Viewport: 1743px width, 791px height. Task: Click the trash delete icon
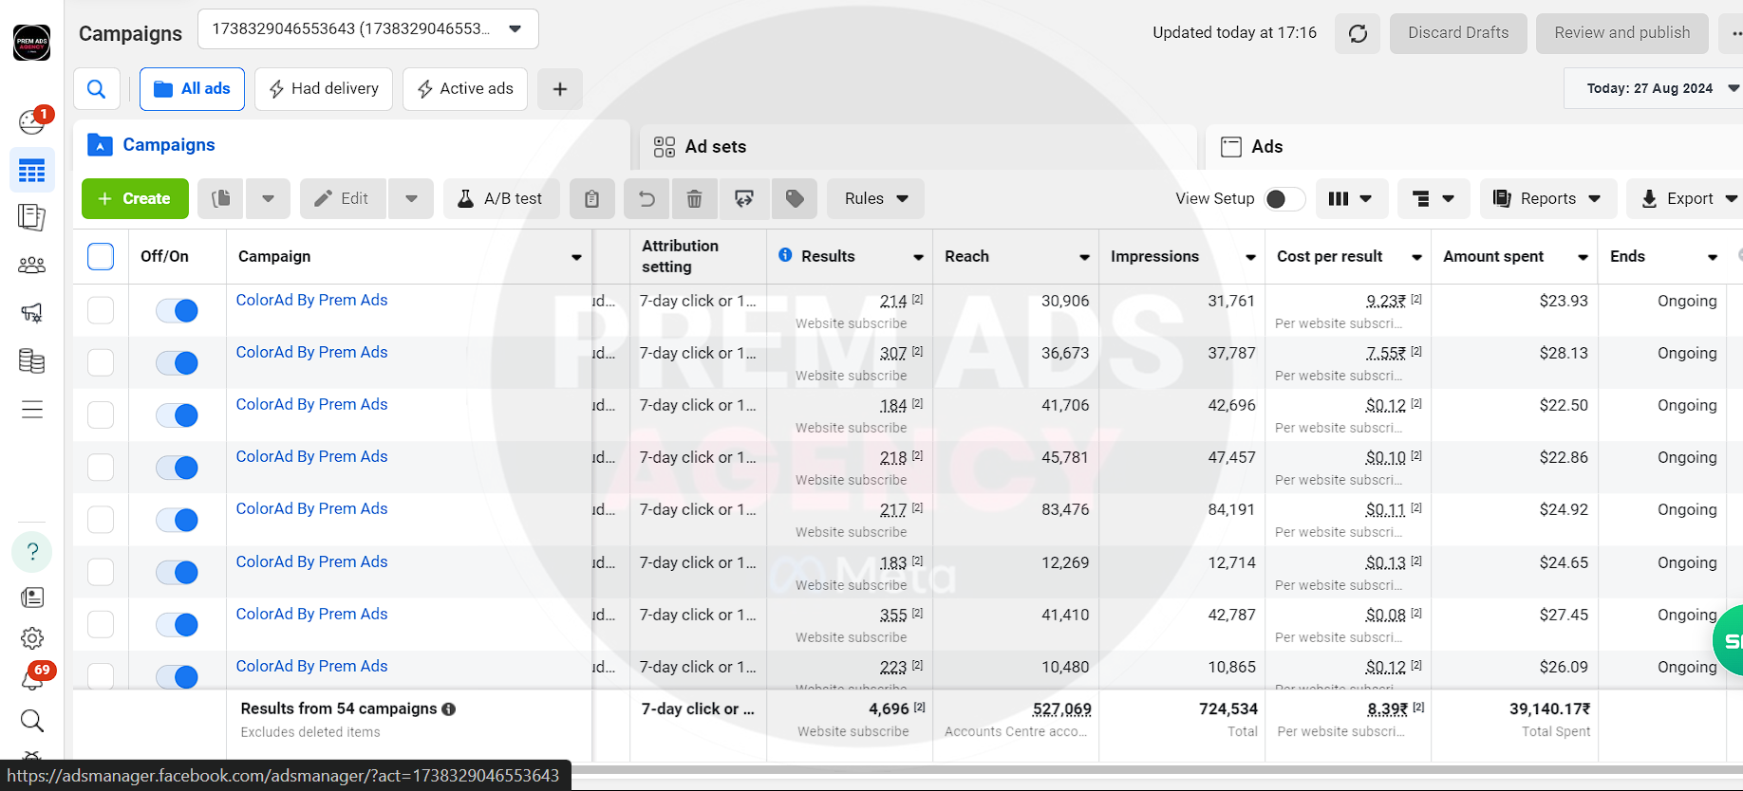695,198
